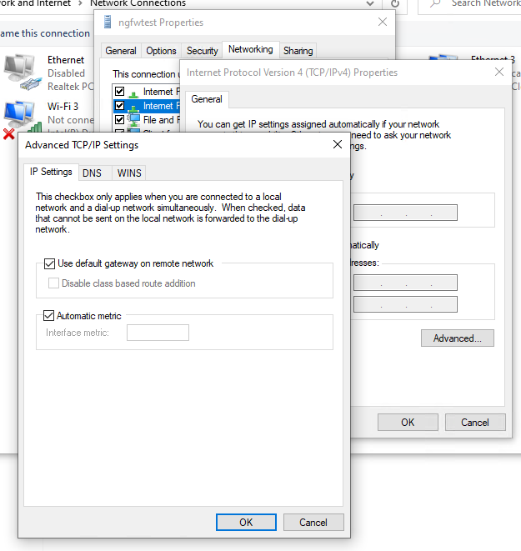The width and height of the screenshot is (521, 551).
Task: Click the Advanced... button in IPv4 Properties
Action: pos(458,338)
